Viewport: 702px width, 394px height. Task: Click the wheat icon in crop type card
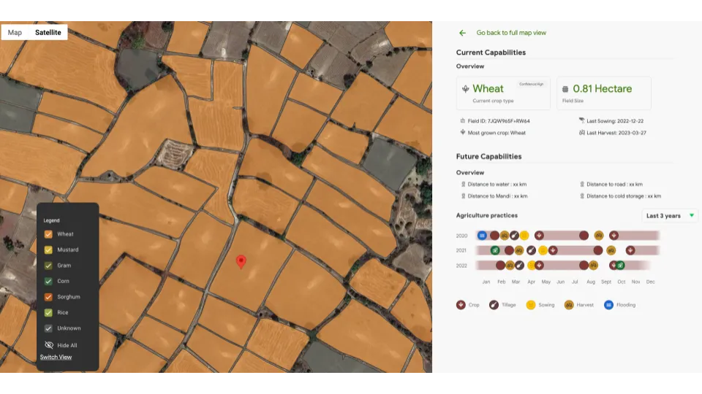coord(465,89)
